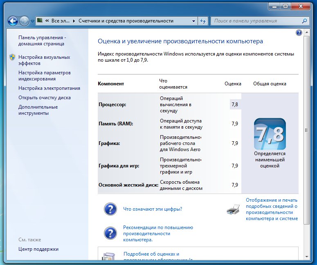This screenshot has width=317, height=265.
Task: Open 'Настройка электропитания' link
Action: 49,88
